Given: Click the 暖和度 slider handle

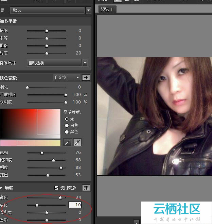Looking at the screenshot, I should [47, 213].
